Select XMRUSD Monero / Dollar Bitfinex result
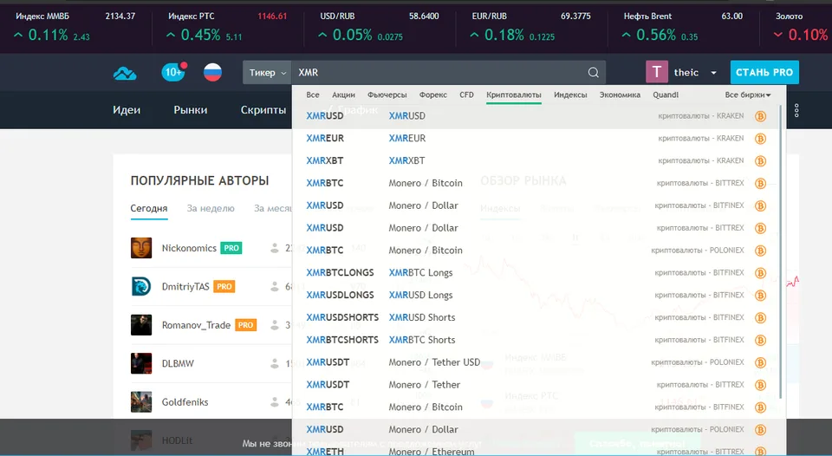Viewport: 832px width, 456px height. pyautogui.click(x=536, y=205)
